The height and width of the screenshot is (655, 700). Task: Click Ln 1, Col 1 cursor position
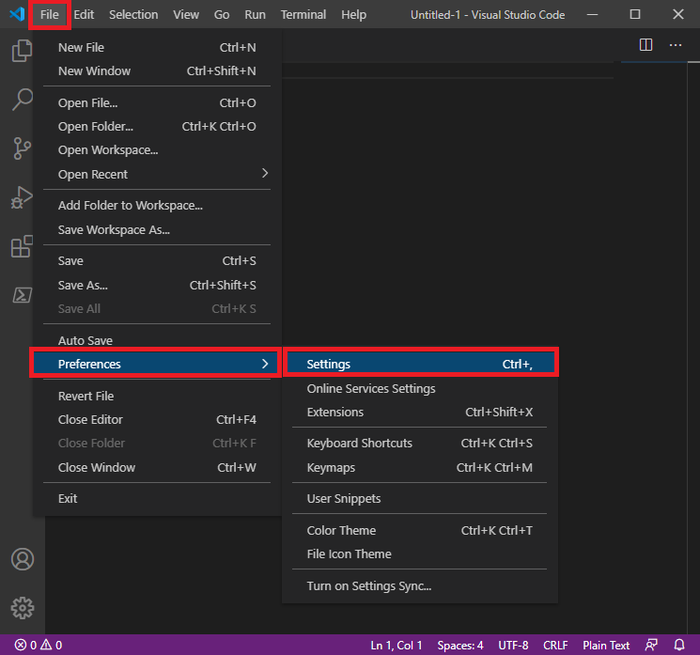point(397,645)
